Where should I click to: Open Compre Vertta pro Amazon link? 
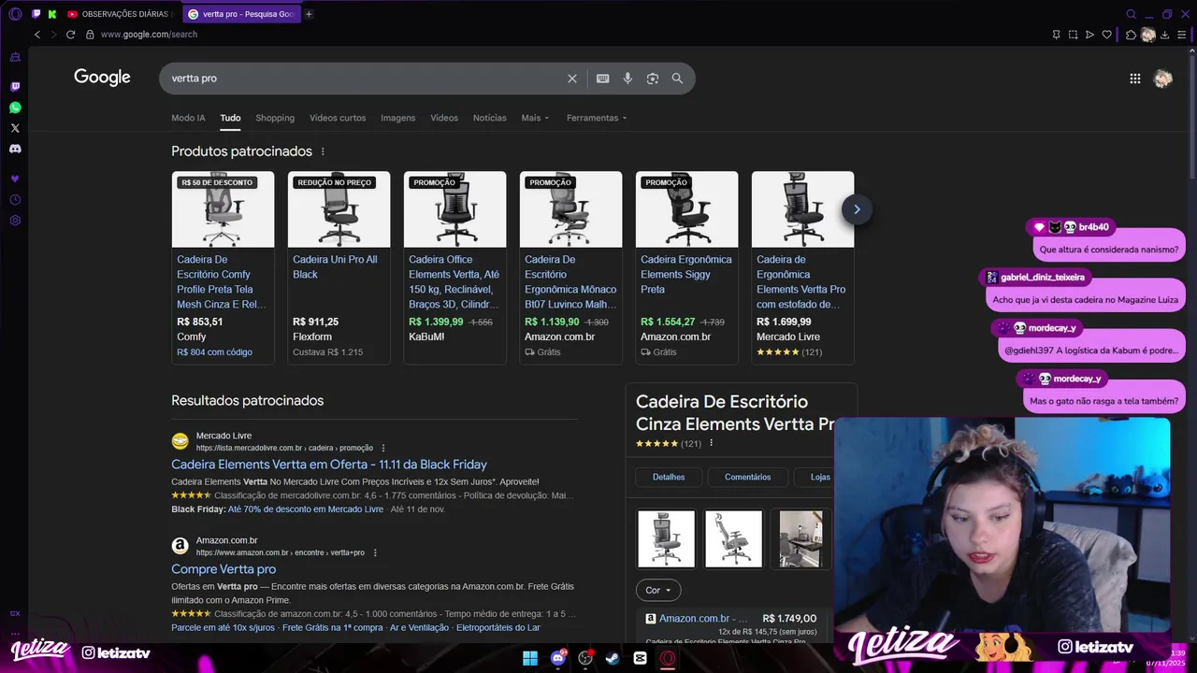224,569
